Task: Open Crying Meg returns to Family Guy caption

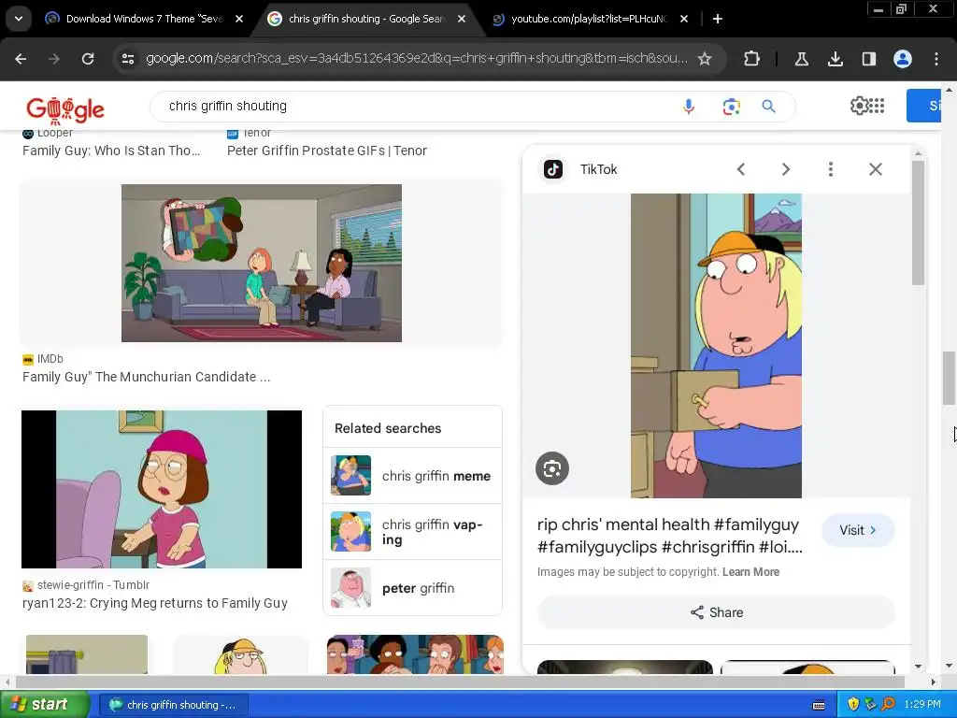Action: pyautogui.click(x=154, y=603)
